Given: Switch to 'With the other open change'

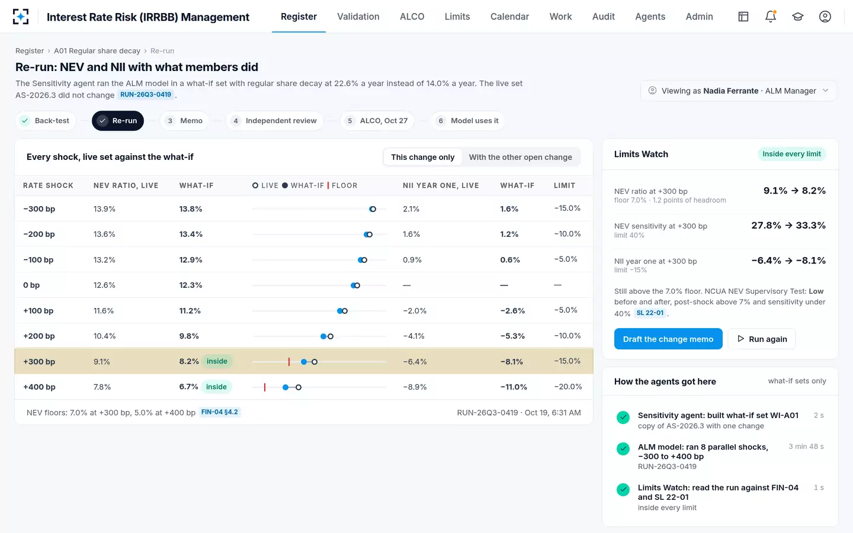Looking at the screenshot, I should point(521,157).
